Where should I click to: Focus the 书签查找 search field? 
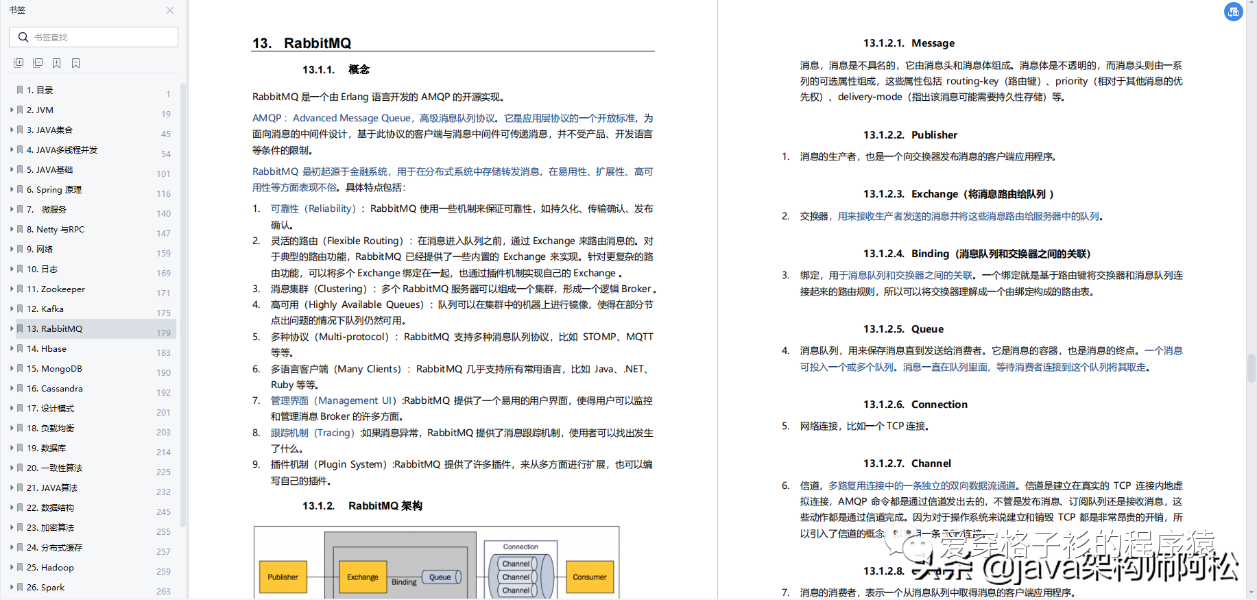pyautogui.click(x=93, y=37)
